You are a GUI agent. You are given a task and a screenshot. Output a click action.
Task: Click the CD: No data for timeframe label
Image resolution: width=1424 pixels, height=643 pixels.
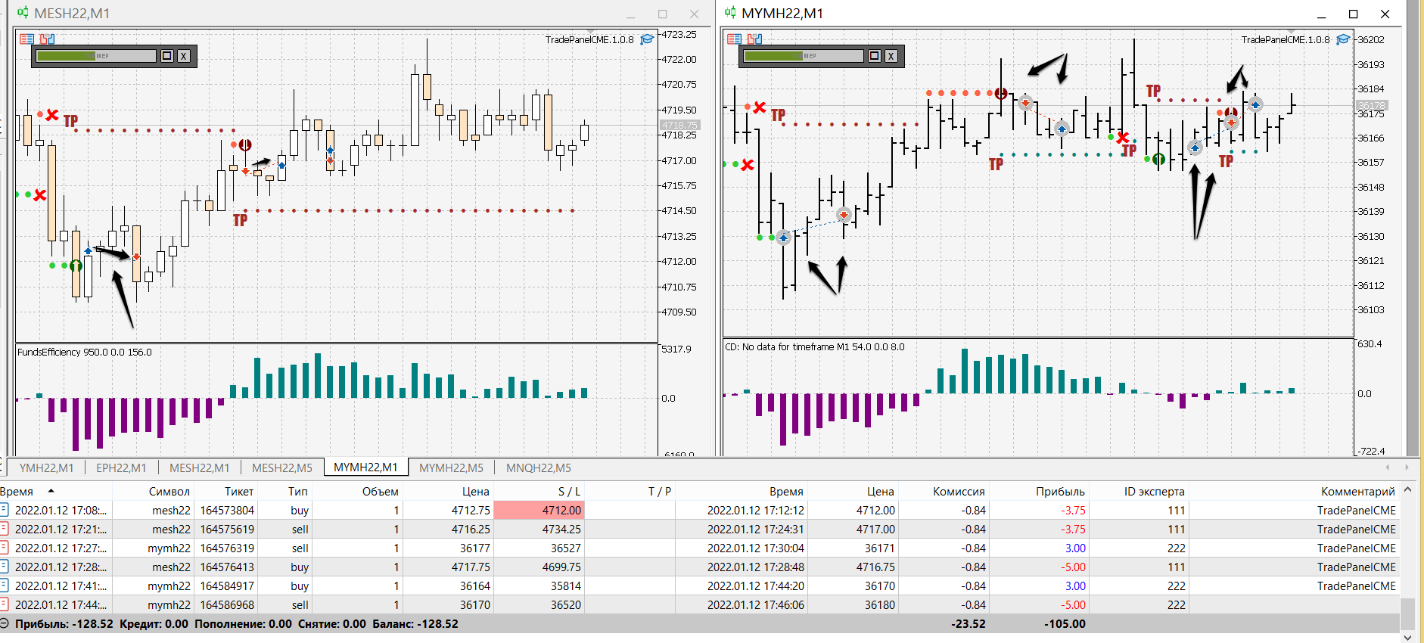[814, 346]
